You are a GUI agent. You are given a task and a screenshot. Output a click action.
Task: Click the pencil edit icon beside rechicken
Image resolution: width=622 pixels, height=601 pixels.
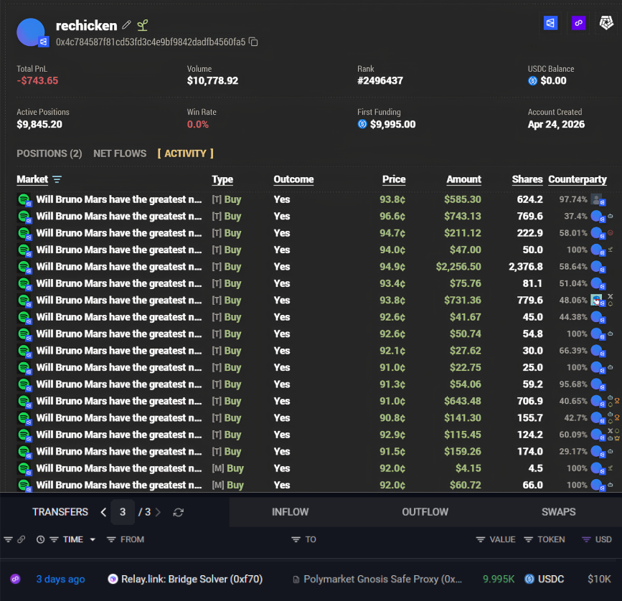coord(126,25)
